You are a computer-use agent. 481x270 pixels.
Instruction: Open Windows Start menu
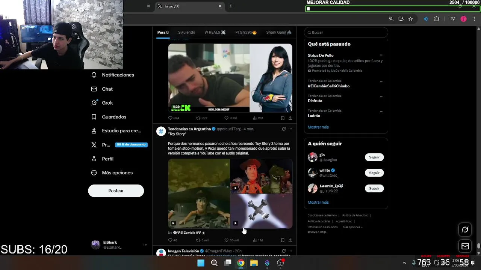[x=201, y=263]
